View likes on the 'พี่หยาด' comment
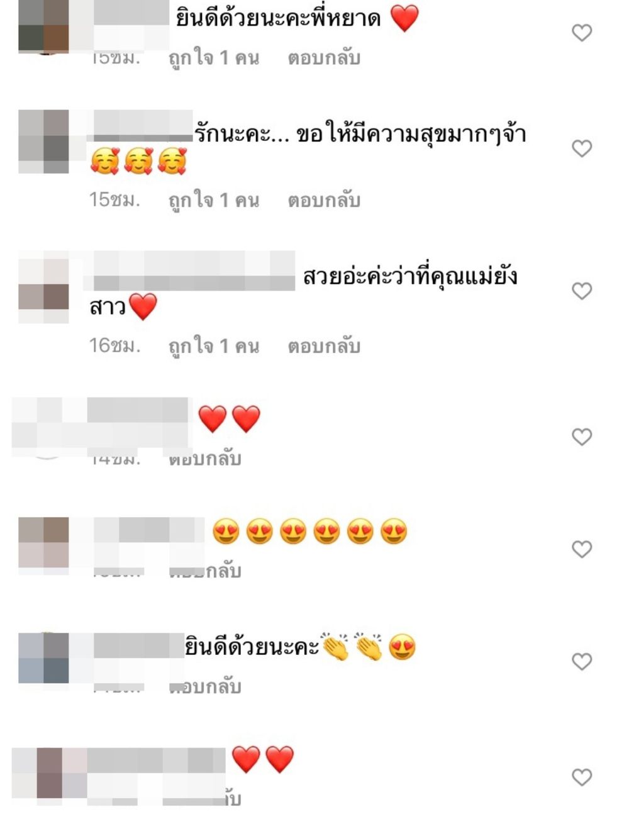This screenshot has height=819, width=629. point(214,58)
